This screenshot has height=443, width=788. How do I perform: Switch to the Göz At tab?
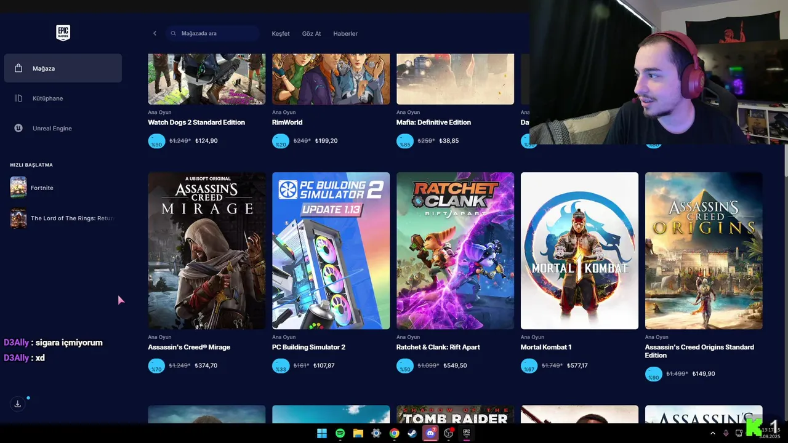[312, 34]
